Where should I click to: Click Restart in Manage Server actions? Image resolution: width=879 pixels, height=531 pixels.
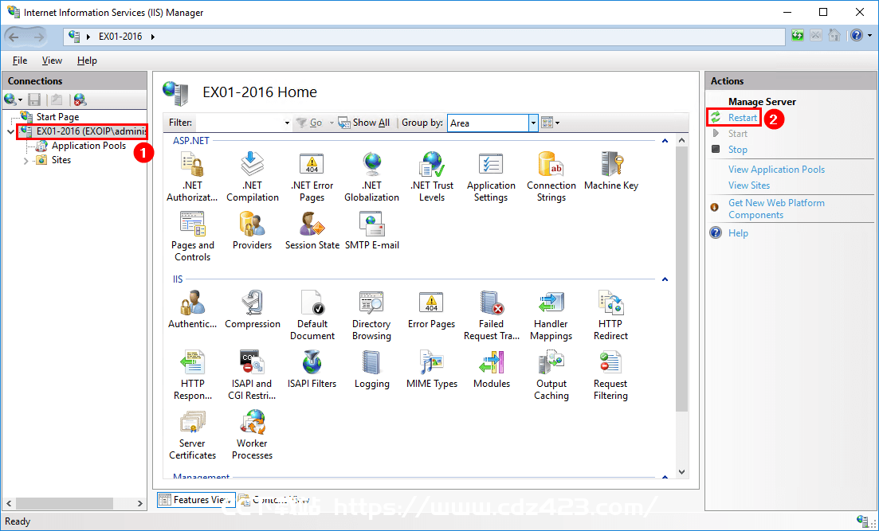tap(743, 118)
